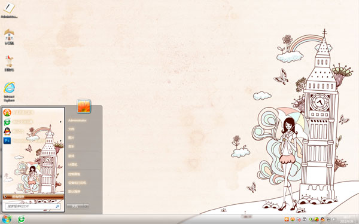Click the Windows Start orb
Screen dimensions: 359x224
pos(7,219)
